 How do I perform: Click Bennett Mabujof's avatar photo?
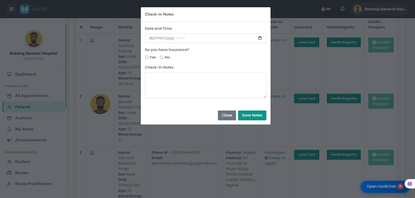(x=100, y=104)
